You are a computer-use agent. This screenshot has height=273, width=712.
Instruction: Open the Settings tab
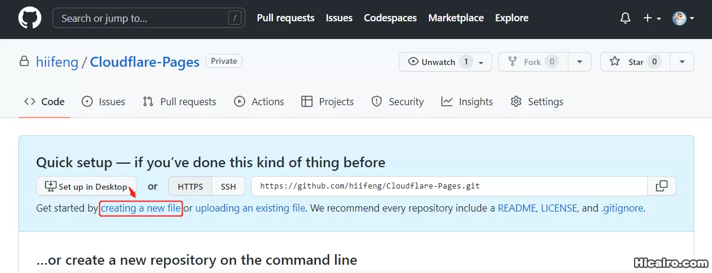point(537,102)
